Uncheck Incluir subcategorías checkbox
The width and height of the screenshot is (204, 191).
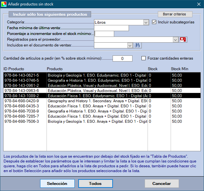pyautogui.click(x=154, y=22)
